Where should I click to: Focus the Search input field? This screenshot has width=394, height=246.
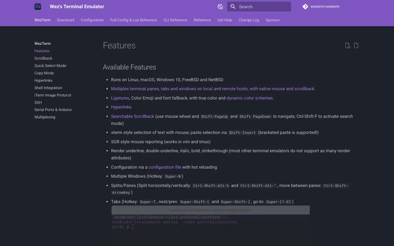(x=259, y=7)
